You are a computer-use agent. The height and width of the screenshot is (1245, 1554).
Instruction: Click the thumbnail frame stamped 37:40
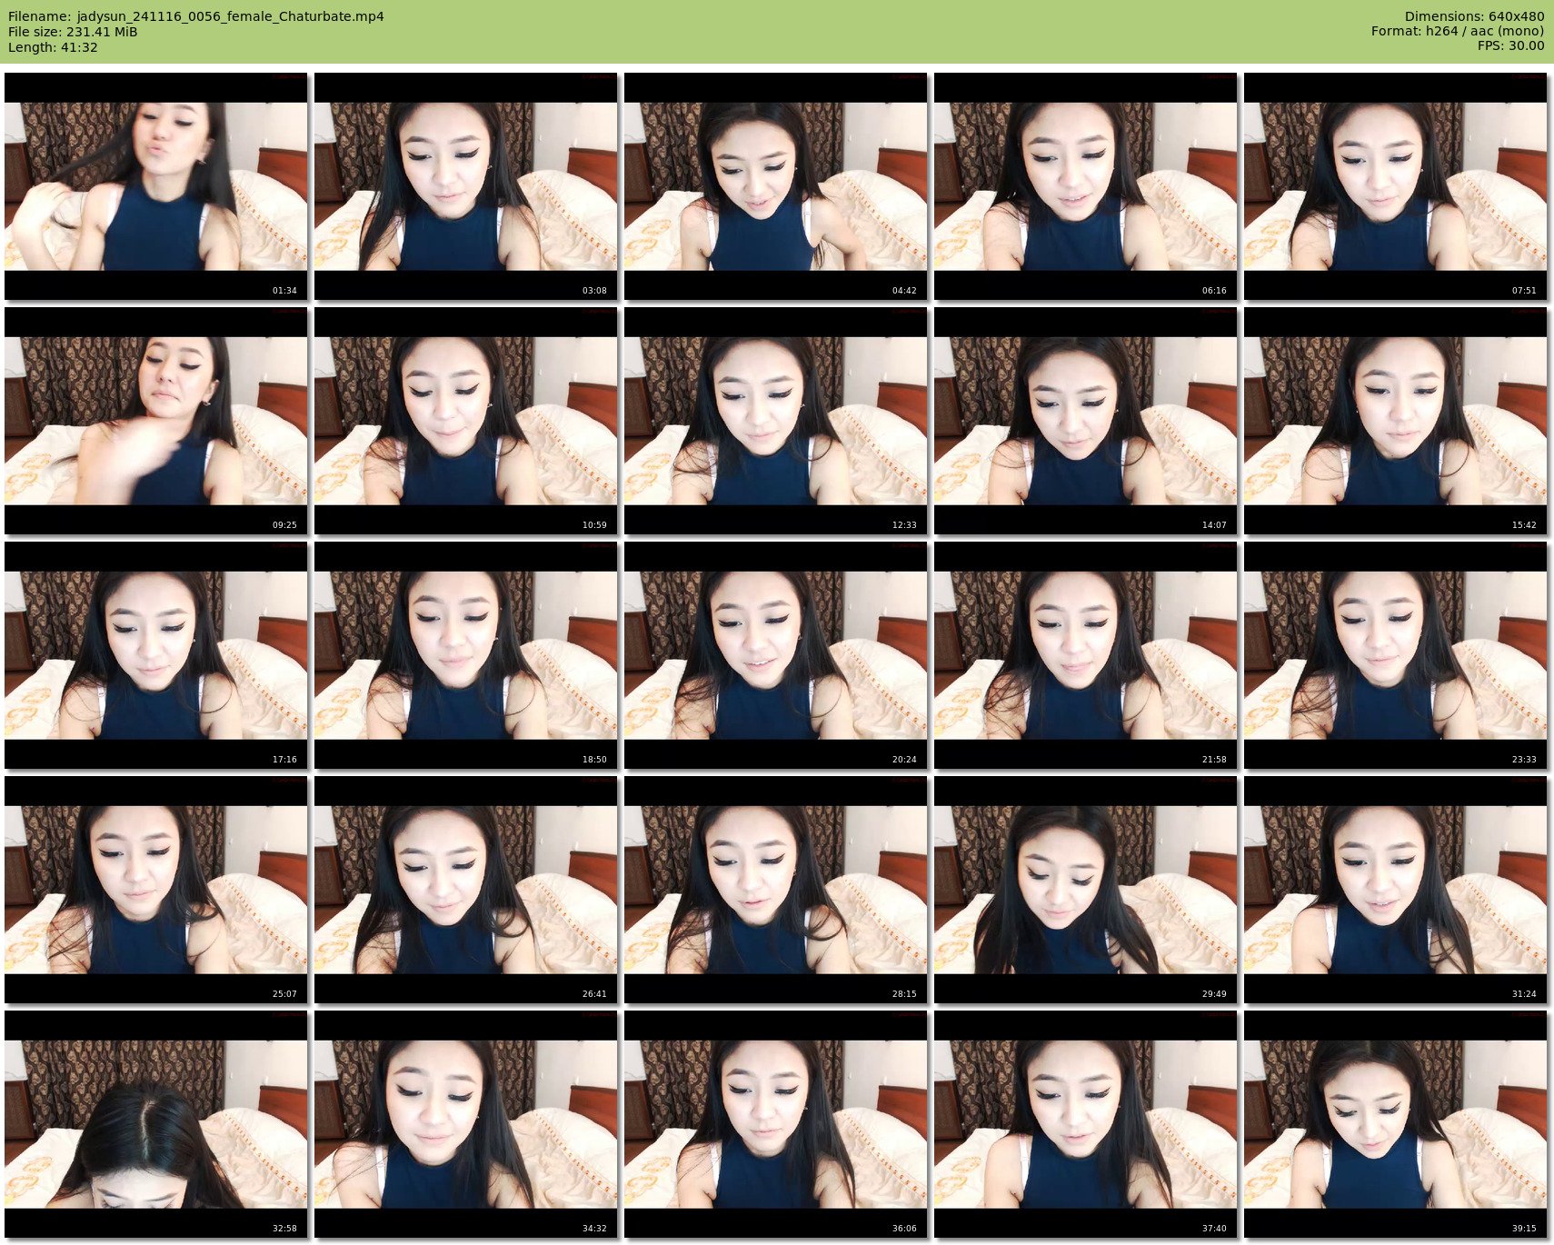(1086, 1124)
